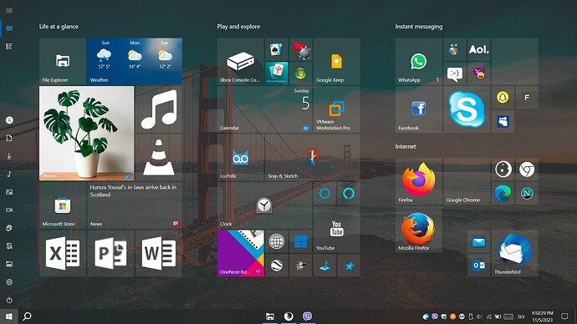Screen dimensions: 577x324
Task: Launch PowerPoint from the tile
Action: 110,253
